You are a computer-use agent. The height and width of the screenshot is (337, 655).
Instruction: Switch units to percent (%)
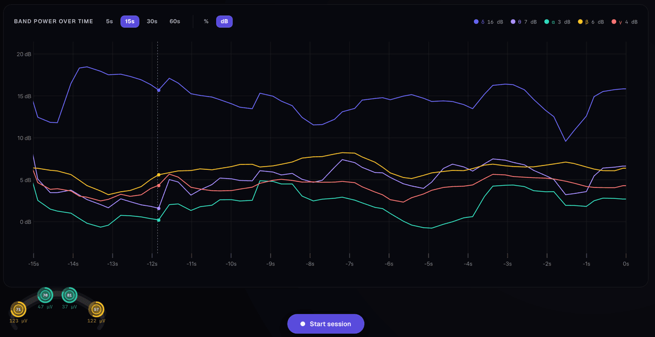pos(206,21)
